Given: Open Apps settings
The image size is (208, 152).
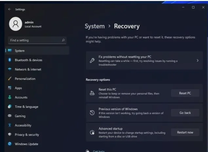Looking at the screenshot, I should click(37, 88).
